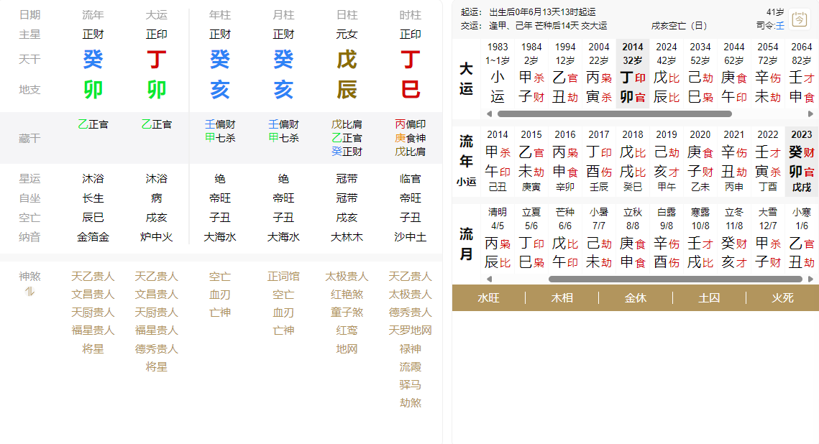Click right arrow of 流月 scrollbar

tap(812, 279)
